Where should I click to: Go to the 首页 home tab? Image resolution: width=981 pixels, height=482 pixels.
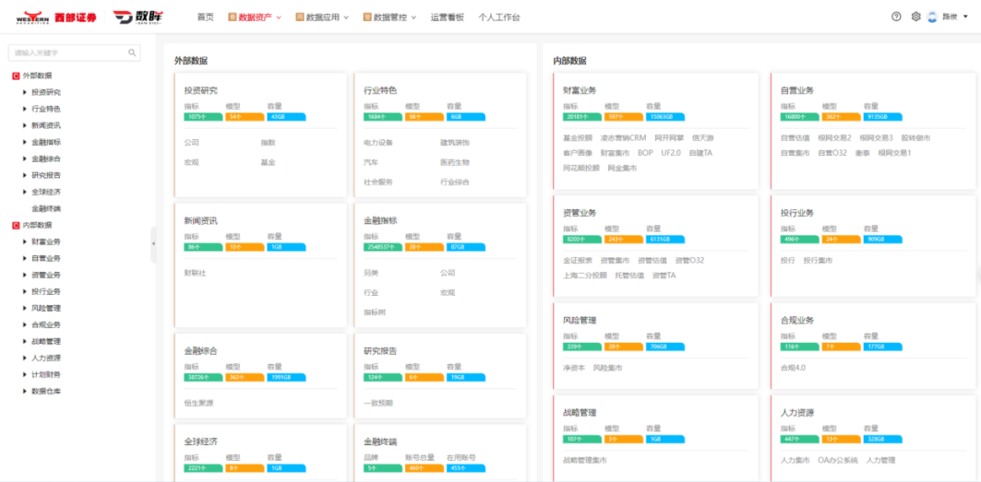pyautogui.click(x=205, y=18)
